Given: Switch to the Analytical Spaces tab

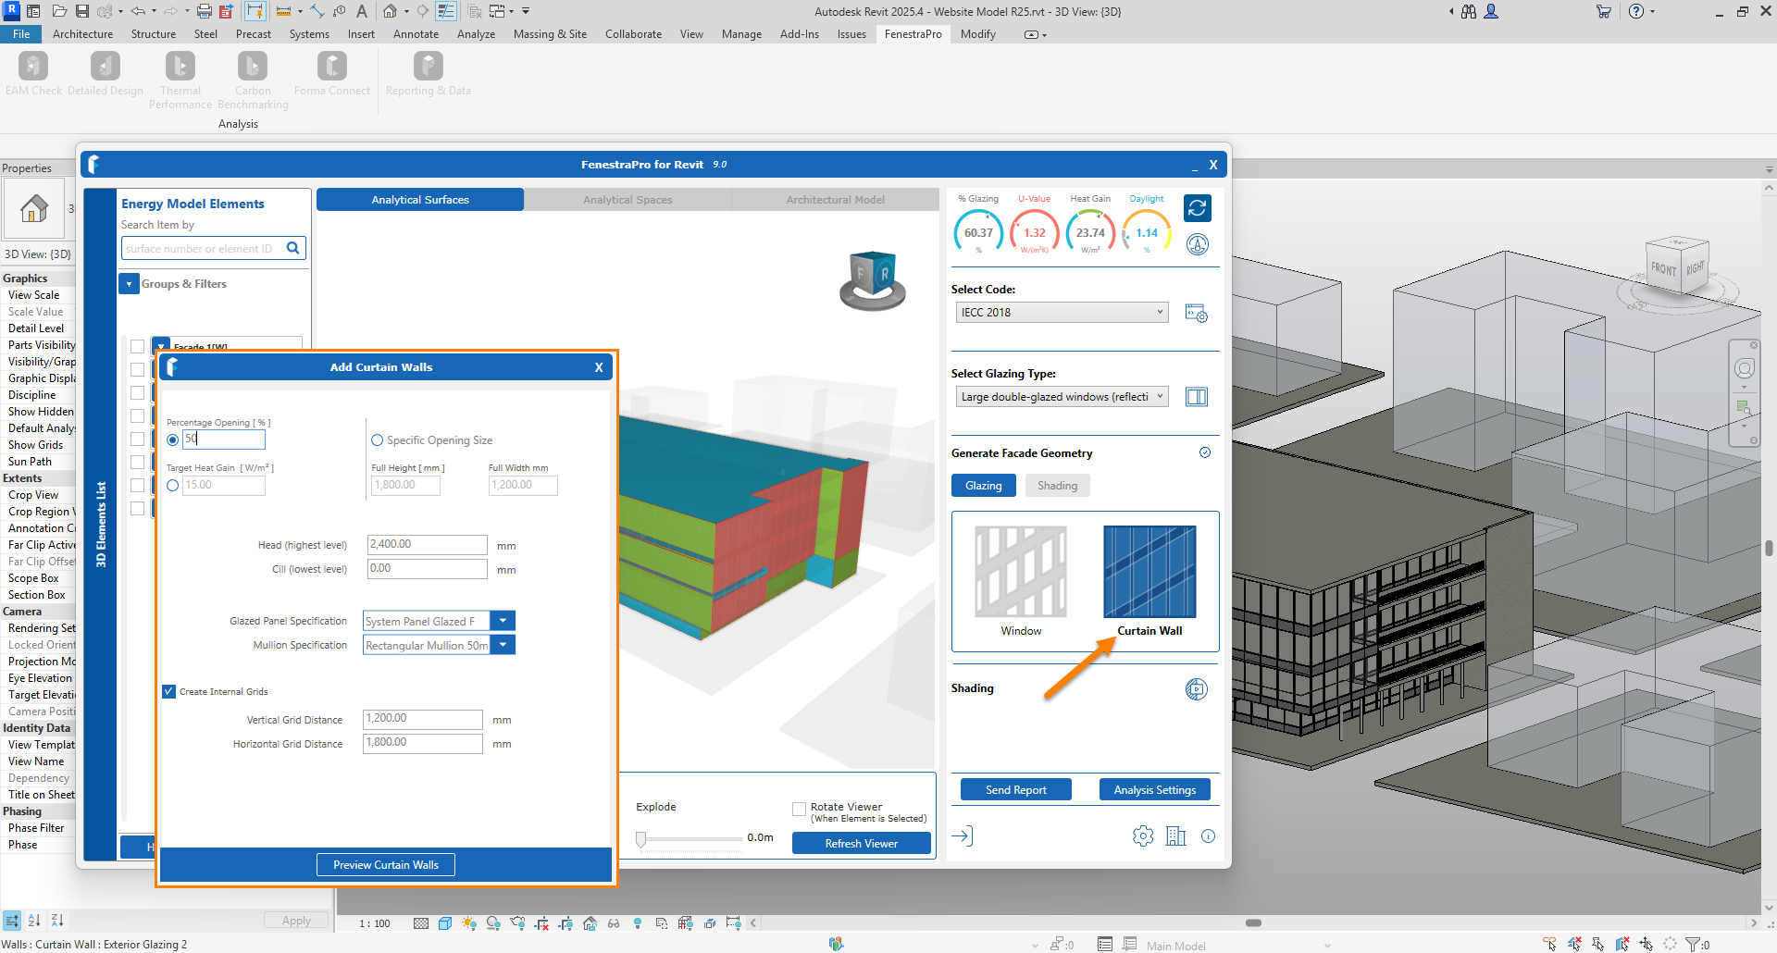Looking at the screenshot, I should (628, 200).
